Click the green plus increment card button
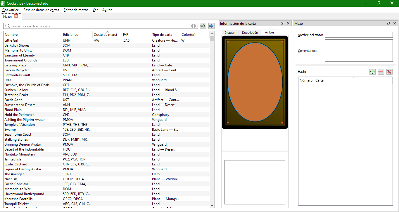This screenshot has height=212, width=399. [372, 72]
